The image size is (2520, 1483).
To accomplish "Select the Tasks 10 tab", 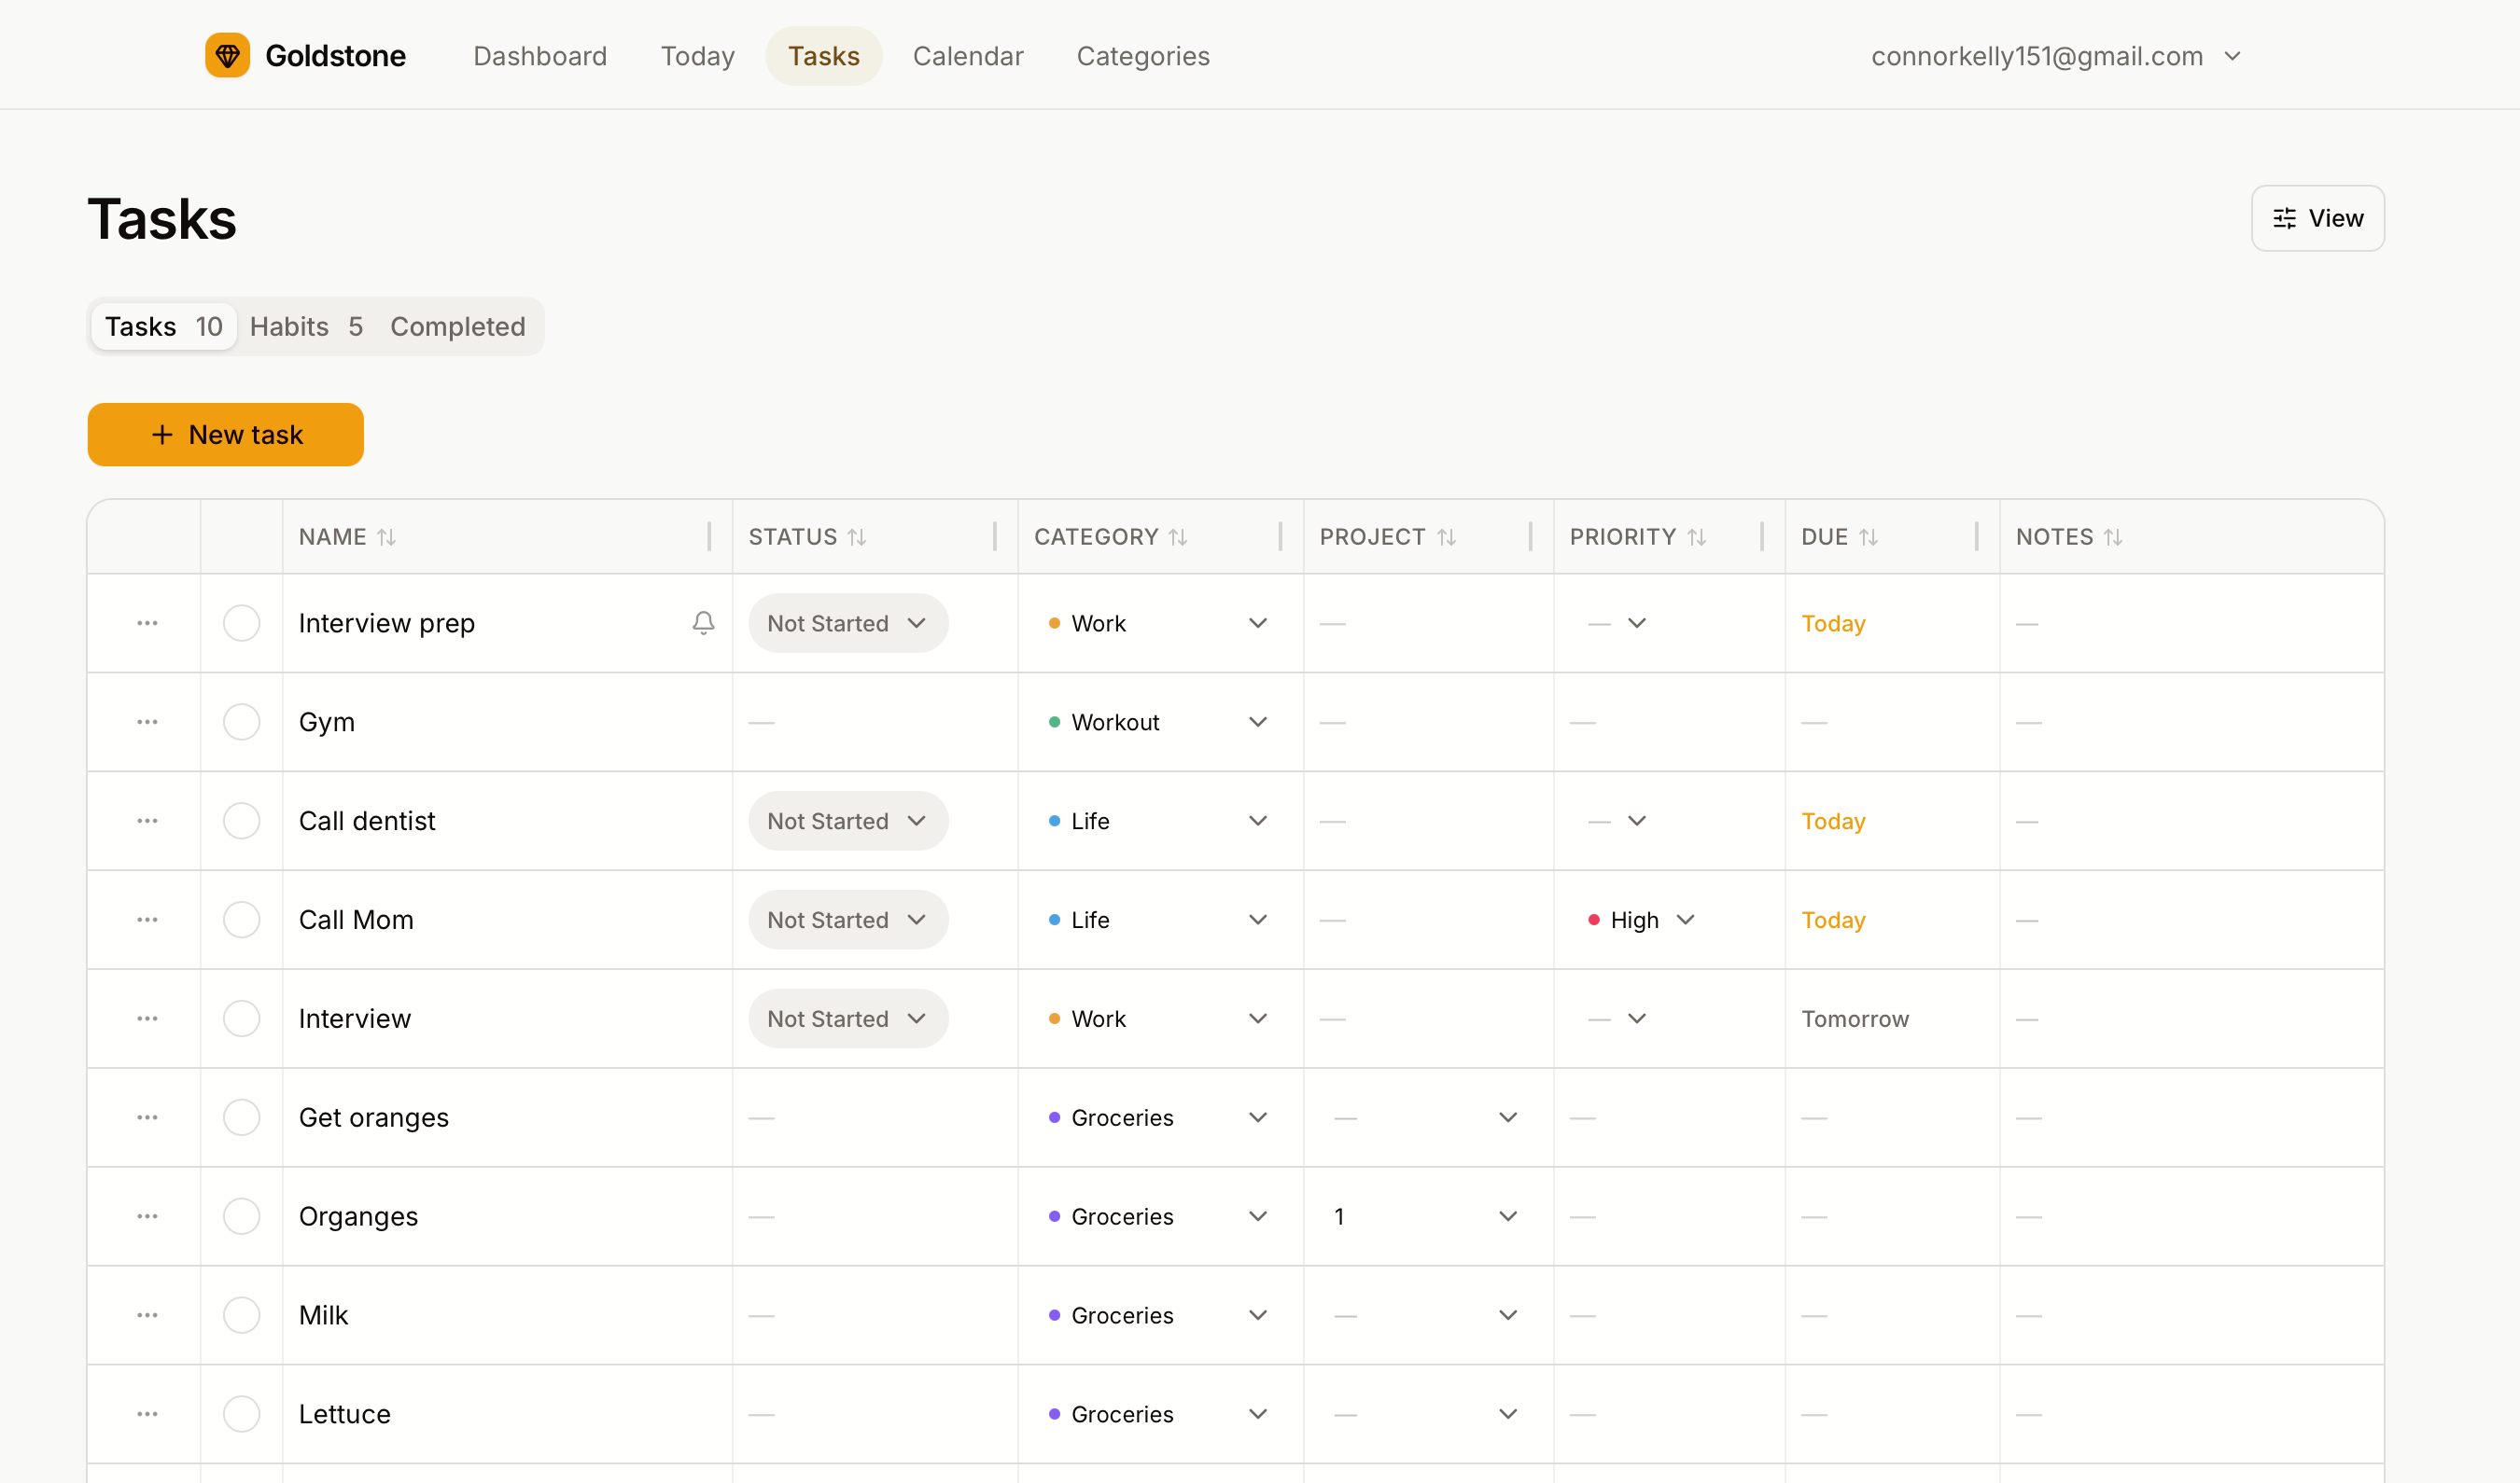I will [163, 326].
